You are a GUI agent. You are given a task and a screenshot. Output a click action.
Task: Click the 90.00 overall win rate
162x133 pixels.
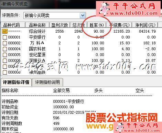pyautogui.click(x=99, y=31)
